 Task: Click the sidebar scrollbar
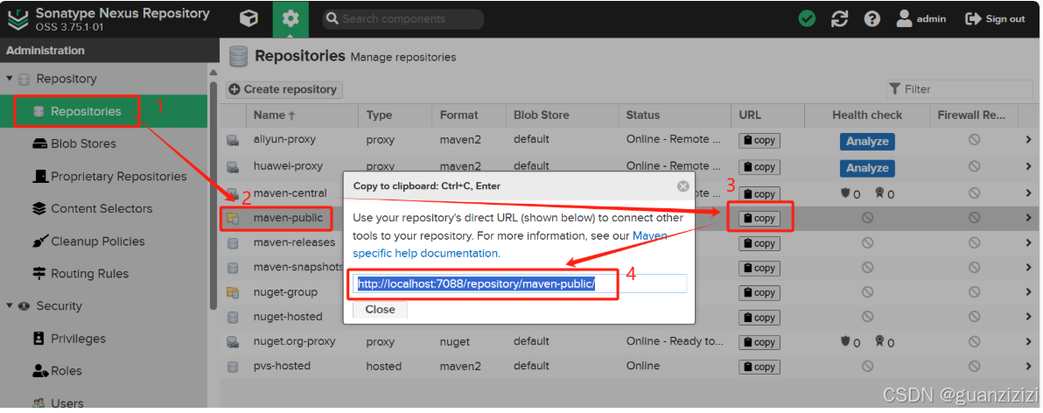[x=213, y=195]
